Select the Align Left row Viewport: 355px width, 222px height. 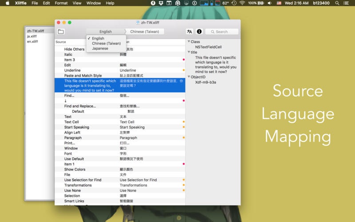tap(120, 132)
